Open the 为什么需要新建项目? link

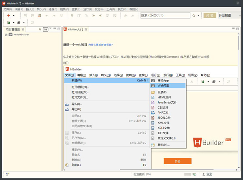pos(100,45)
